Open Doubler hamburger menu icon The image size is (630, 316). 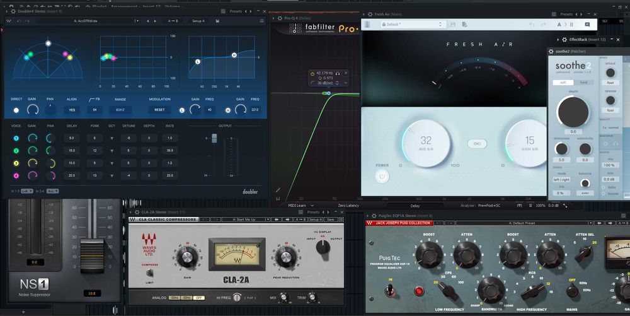[x=261, y=21]
